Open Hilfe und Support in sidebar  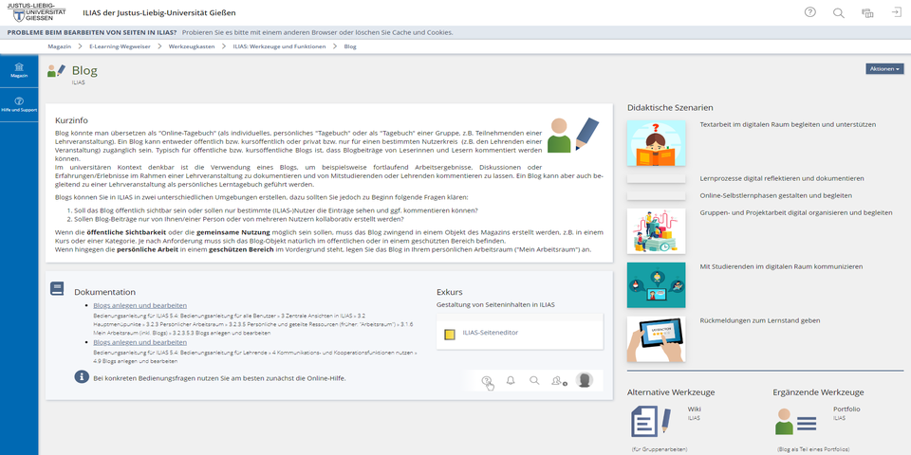click(x=19, y=104)
